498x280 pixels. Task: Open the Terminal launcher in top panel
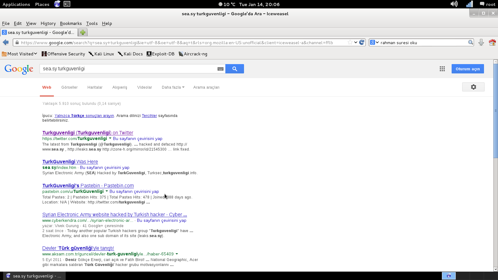pos(67,4)
